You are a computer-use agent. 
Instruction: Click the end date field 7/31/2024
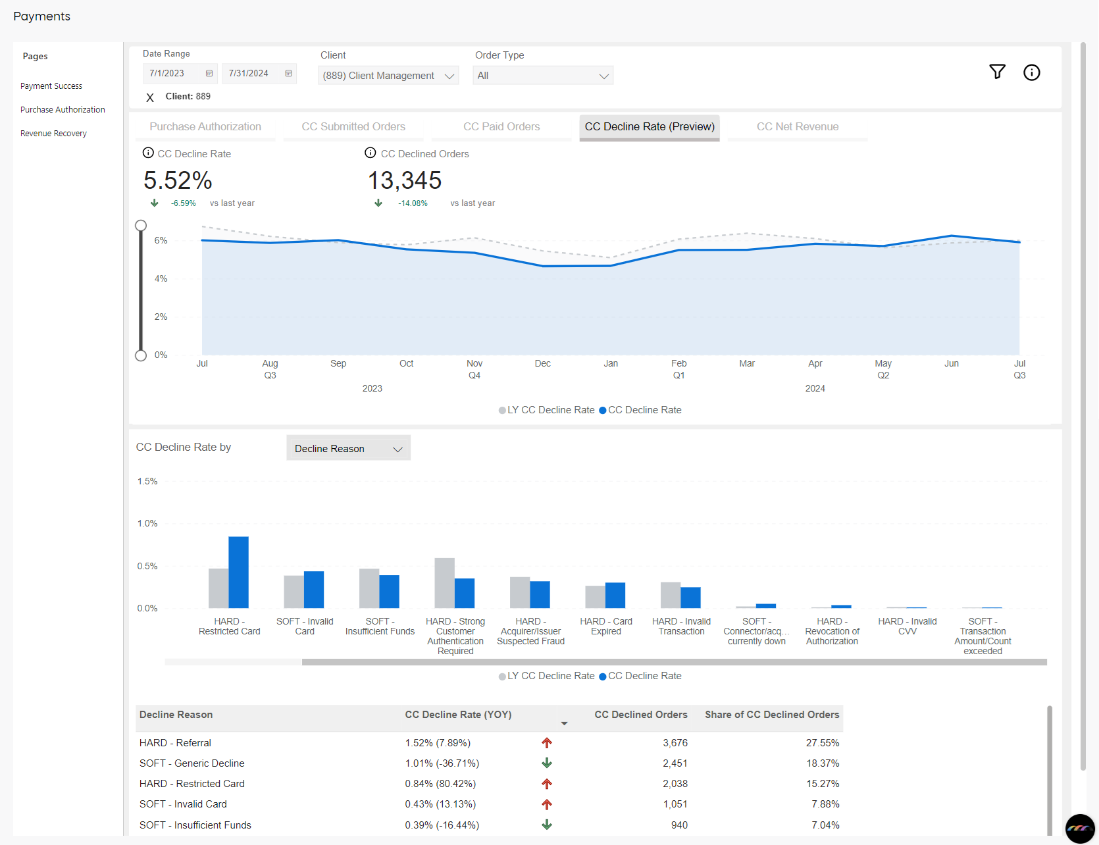[259, 74]
